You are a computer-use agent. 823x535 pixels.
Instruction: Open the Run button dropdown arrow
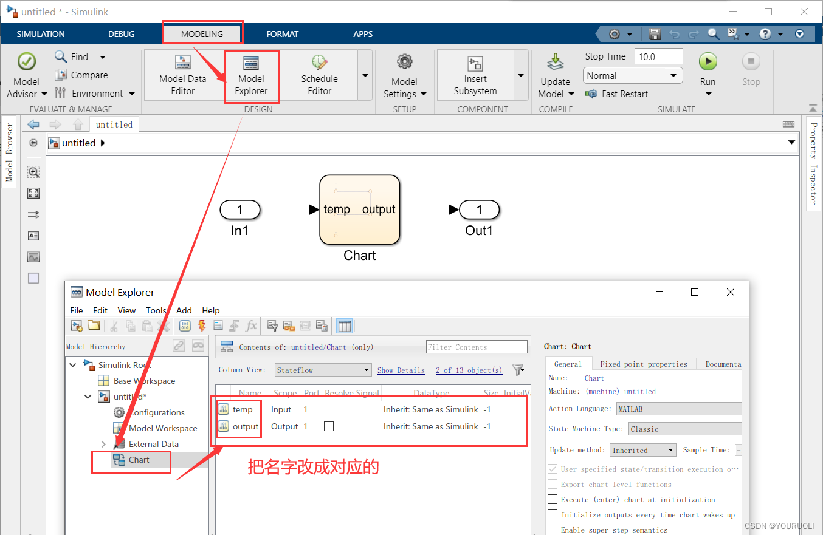708,94
